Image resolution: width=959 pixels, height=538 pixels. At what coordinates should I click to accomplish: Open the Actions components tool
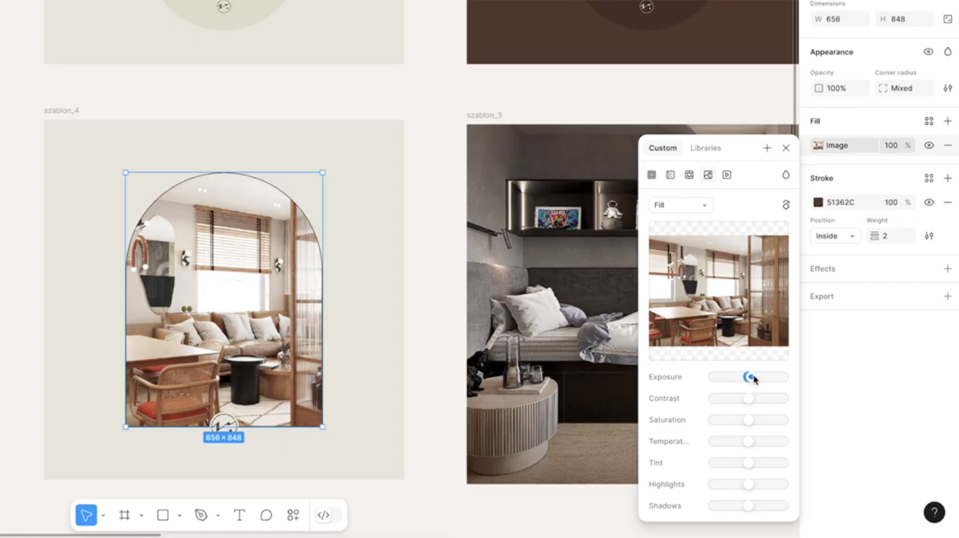(x=293, y=515)
